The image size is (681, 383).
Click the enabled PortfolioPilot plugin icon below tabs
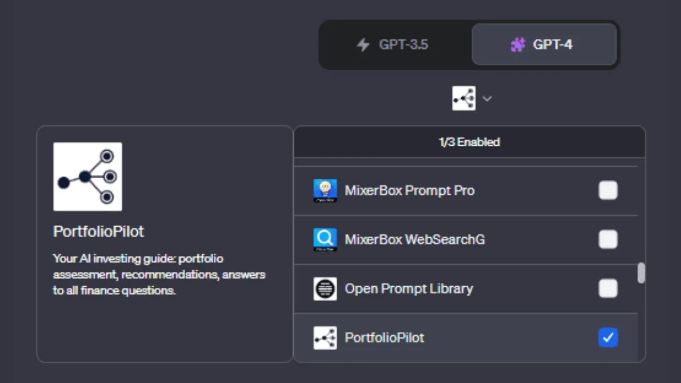pyautogui.click(x=463, y=98)
